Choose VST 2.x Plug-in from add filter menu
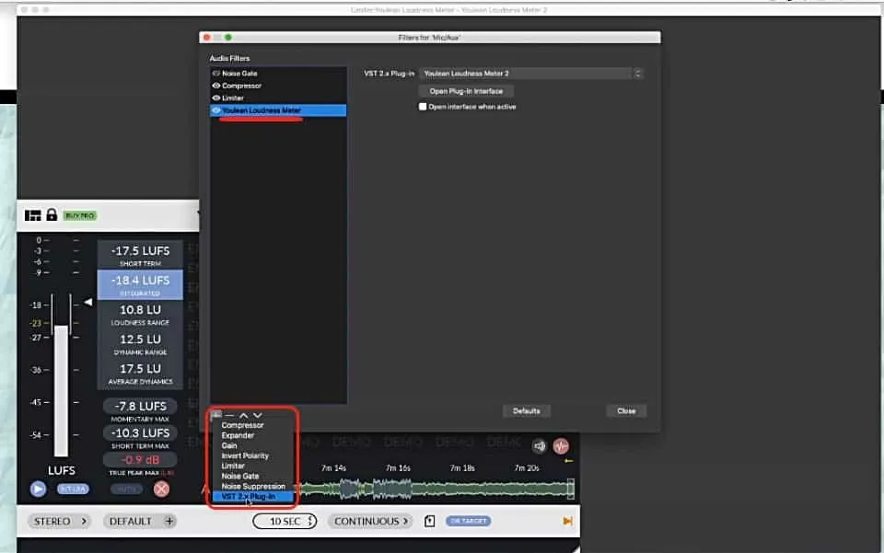This screenshot has width=884, height=553. coord(252,496)
